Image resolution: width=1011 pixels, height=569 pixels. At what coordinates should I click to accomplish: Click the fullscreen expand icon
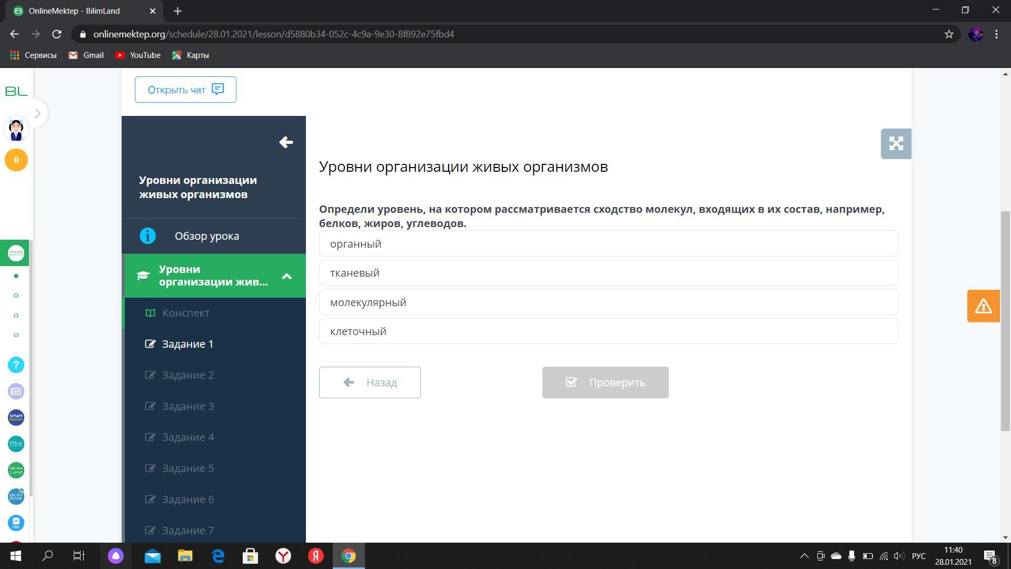896,144
